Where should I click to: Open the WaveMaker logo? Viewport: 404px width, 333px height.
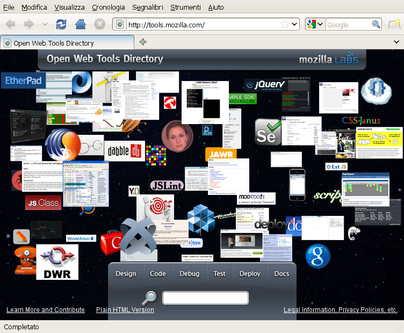point(81,238)
